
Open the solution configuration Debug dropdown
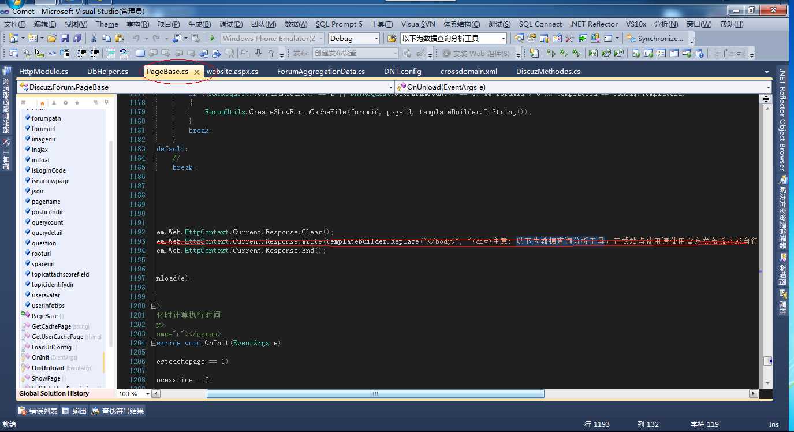[377, 39]
